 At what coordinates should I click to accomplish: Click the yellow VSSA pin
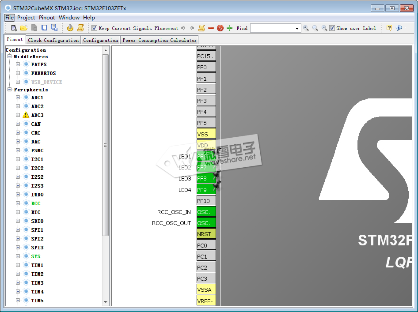pyautogui.click(x=206, y=289)
